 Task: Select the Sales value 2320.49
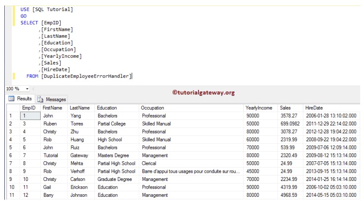click(290, 155)
